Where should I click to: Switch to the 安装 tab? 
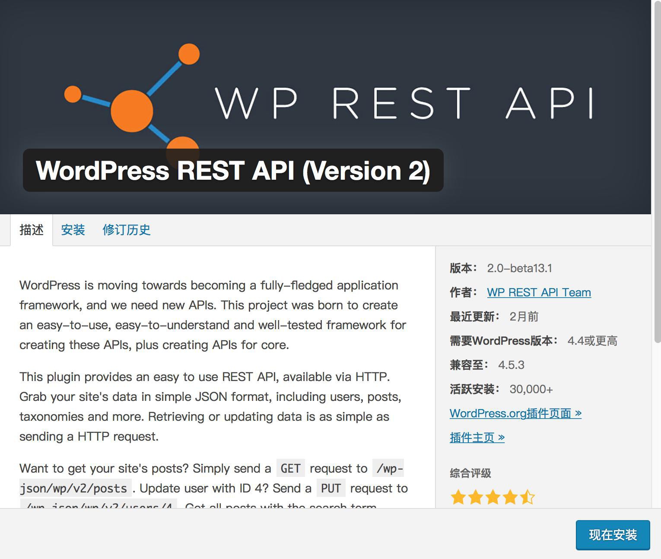coord(73,230)
